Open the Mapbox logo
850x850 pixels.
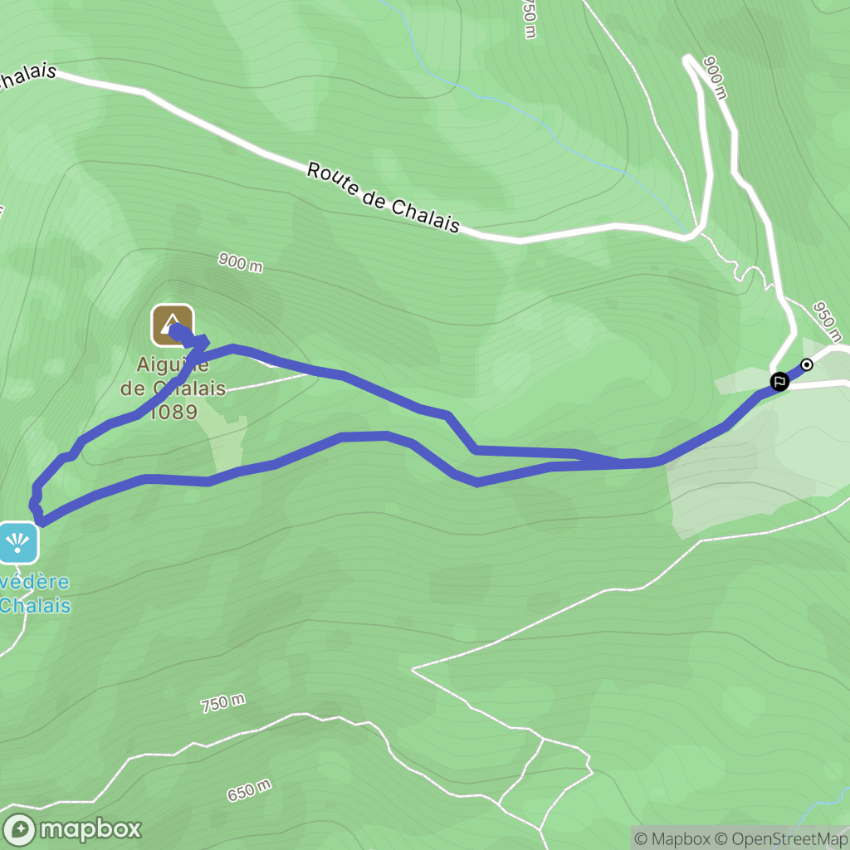point(72,829)
